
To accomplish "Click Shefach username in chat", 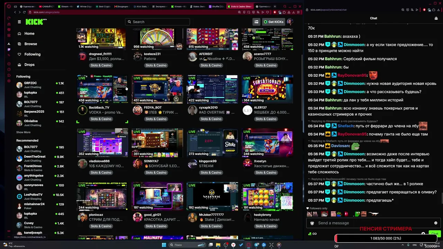I will 346,126.
